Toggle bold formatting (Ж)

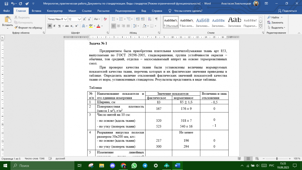click(x=50, y=26)
